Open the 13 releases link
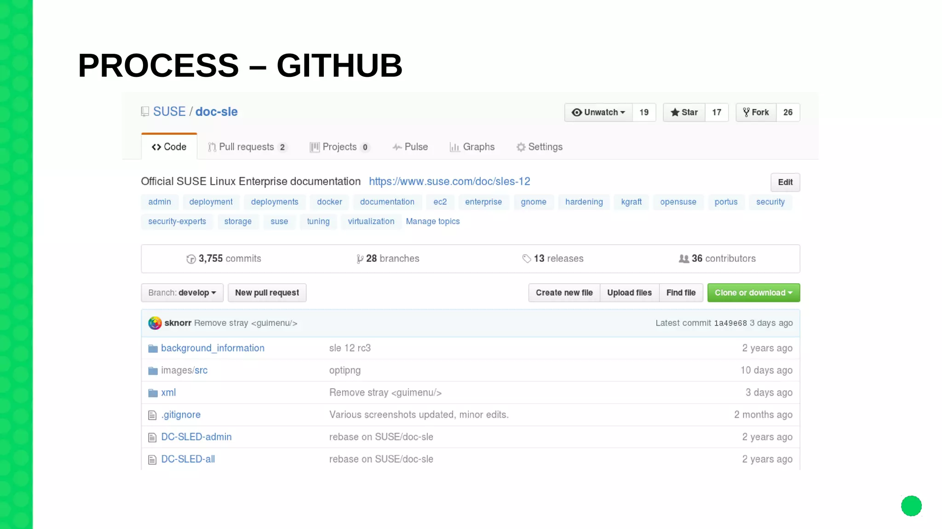Viewport: 942px width, 529px height. tap(553, 259)
